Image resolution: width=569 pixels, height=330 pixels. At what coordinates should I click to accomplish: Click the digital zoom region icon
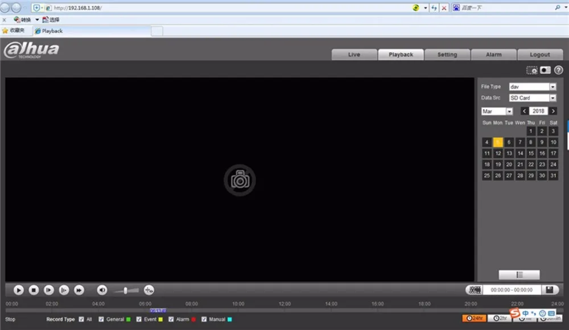[532, 70]
